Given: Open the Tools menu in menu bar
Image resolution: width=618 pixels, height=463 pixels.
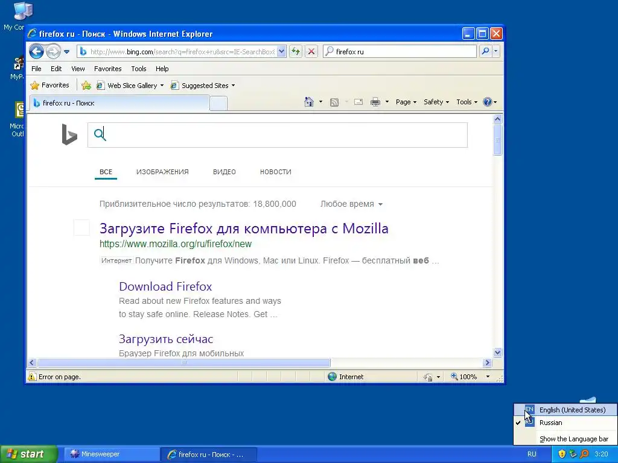Looking at the screenshot, I should click(x=139, y=69).
